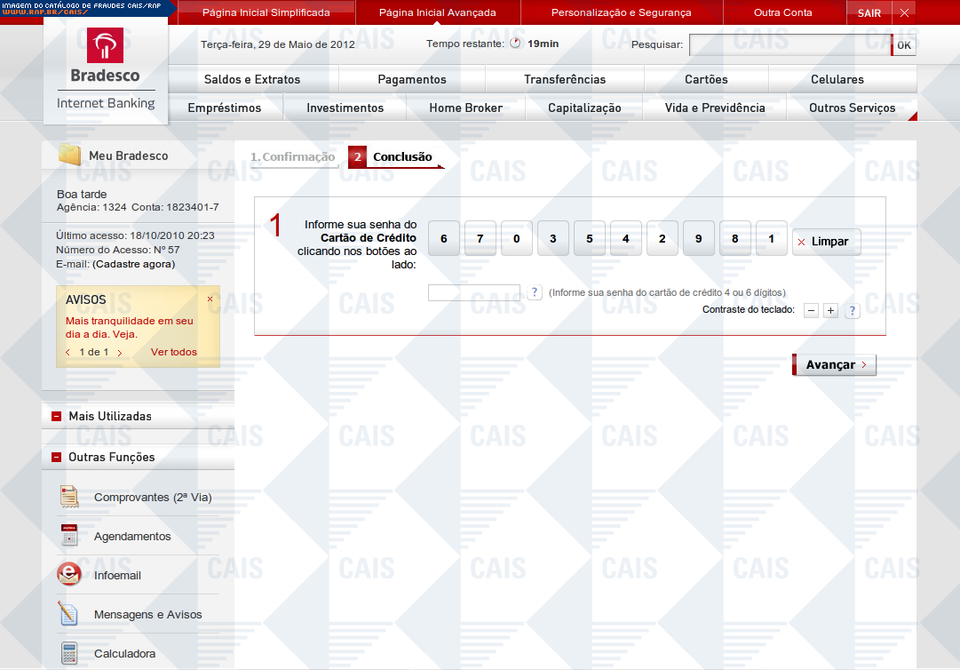Click the Mensagens e Avisos icon
Screen dimensions: 960x670
(x=69, y=614)
